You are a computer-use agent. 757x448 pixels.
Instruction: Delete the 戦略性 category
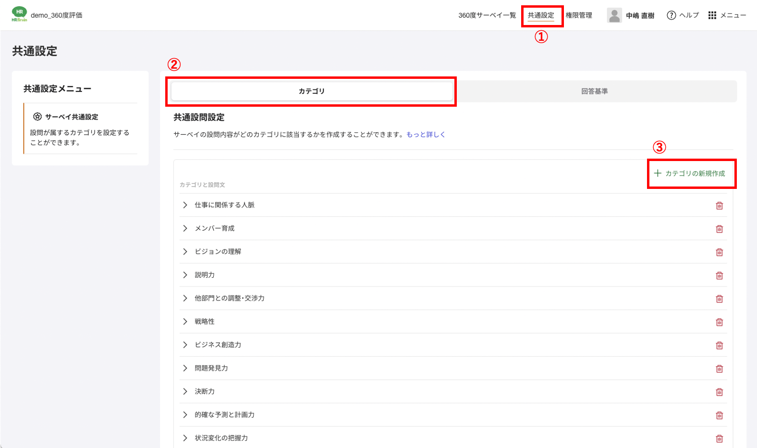pos(720,322)
